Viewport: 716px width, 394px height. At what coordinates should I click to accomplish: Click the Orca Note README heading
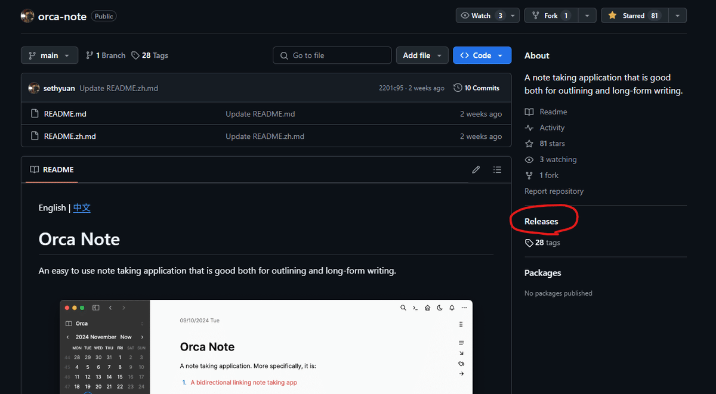pos(79,239)
